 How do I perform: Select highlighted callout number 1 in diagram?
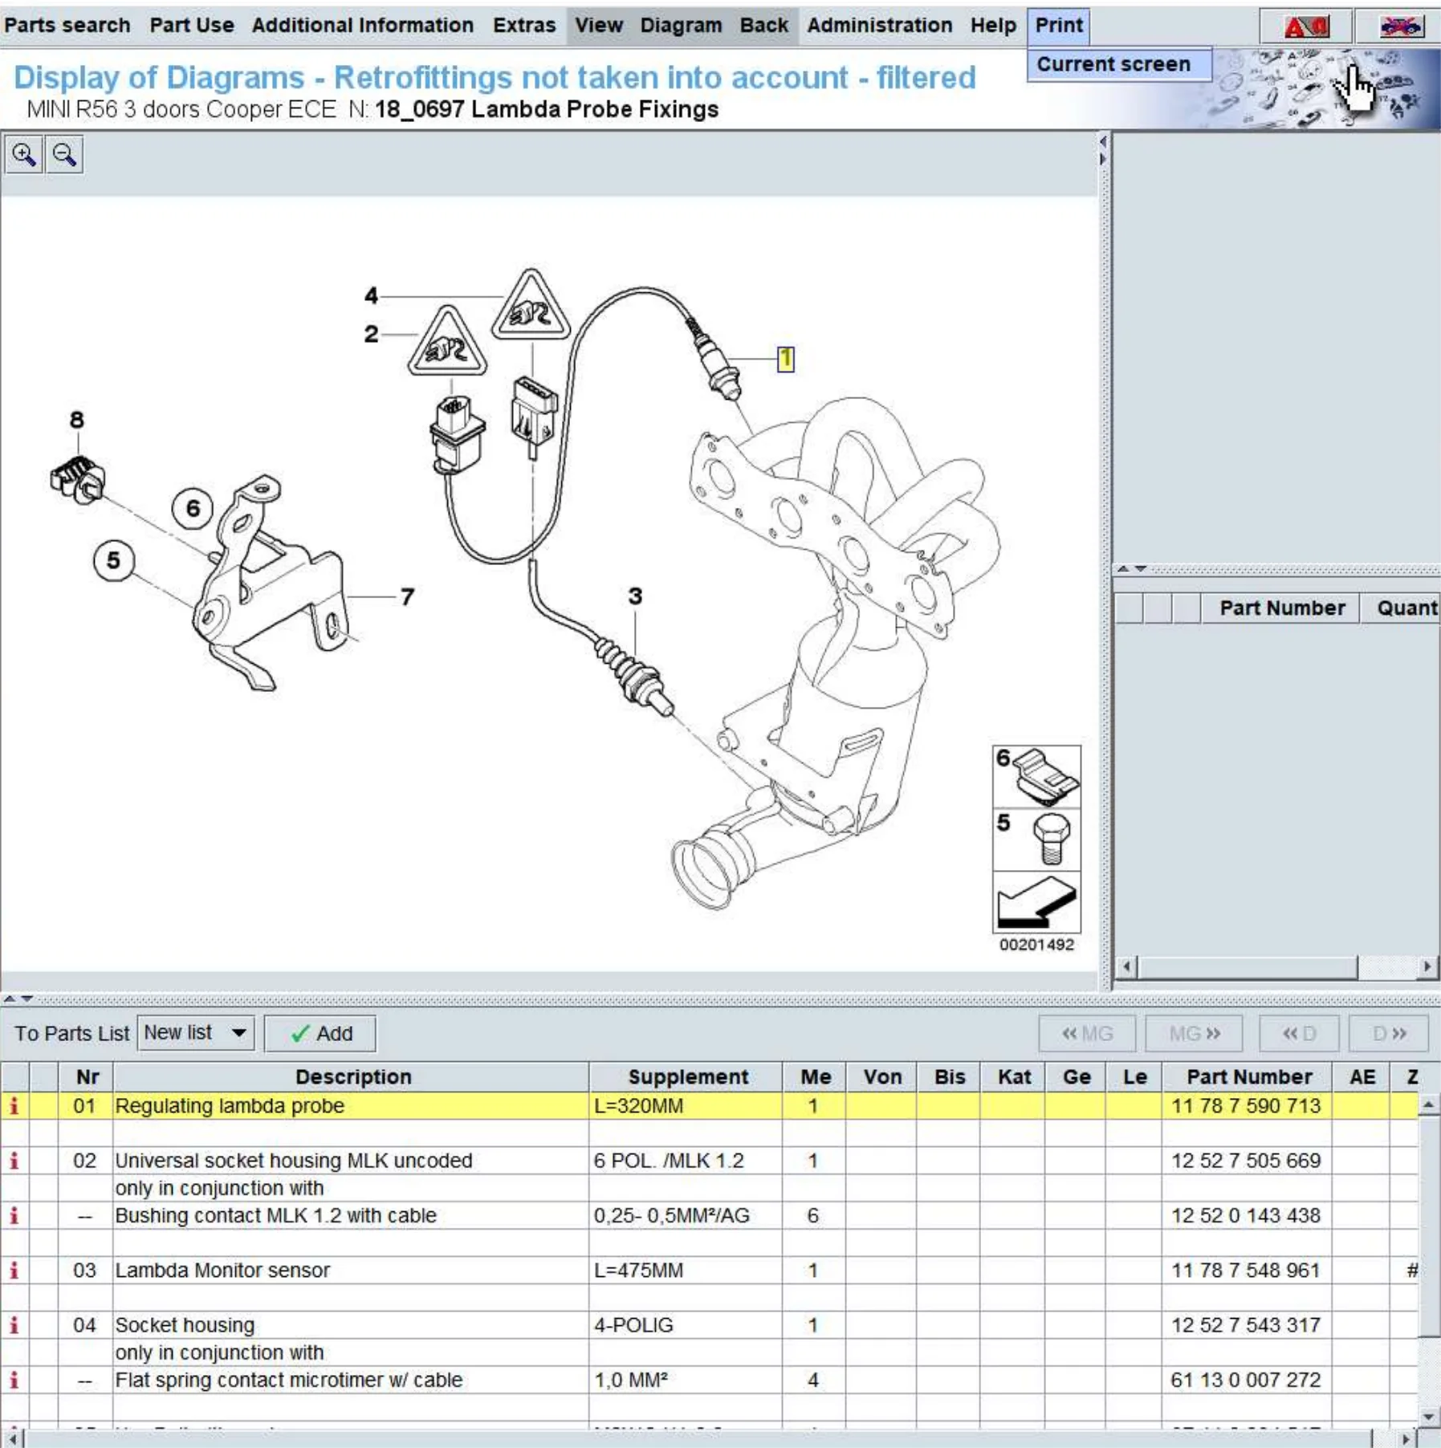pos(785,359)
